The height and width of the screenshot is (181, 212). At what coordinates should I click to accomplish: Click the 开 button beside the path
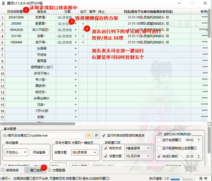click(x=96, y=135)
